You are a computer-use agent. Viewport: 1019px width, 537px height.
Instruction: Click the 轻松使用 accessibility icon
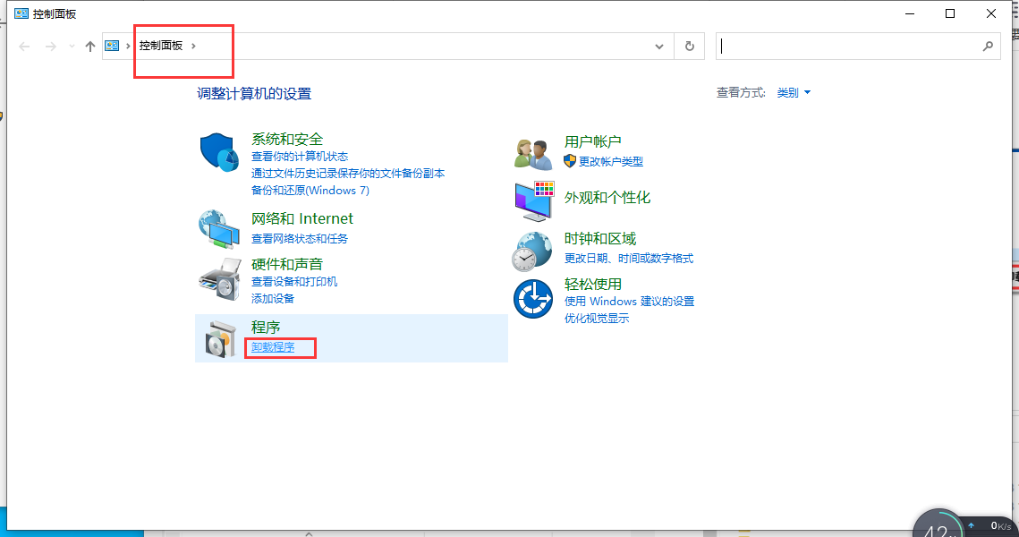point(533,298)
